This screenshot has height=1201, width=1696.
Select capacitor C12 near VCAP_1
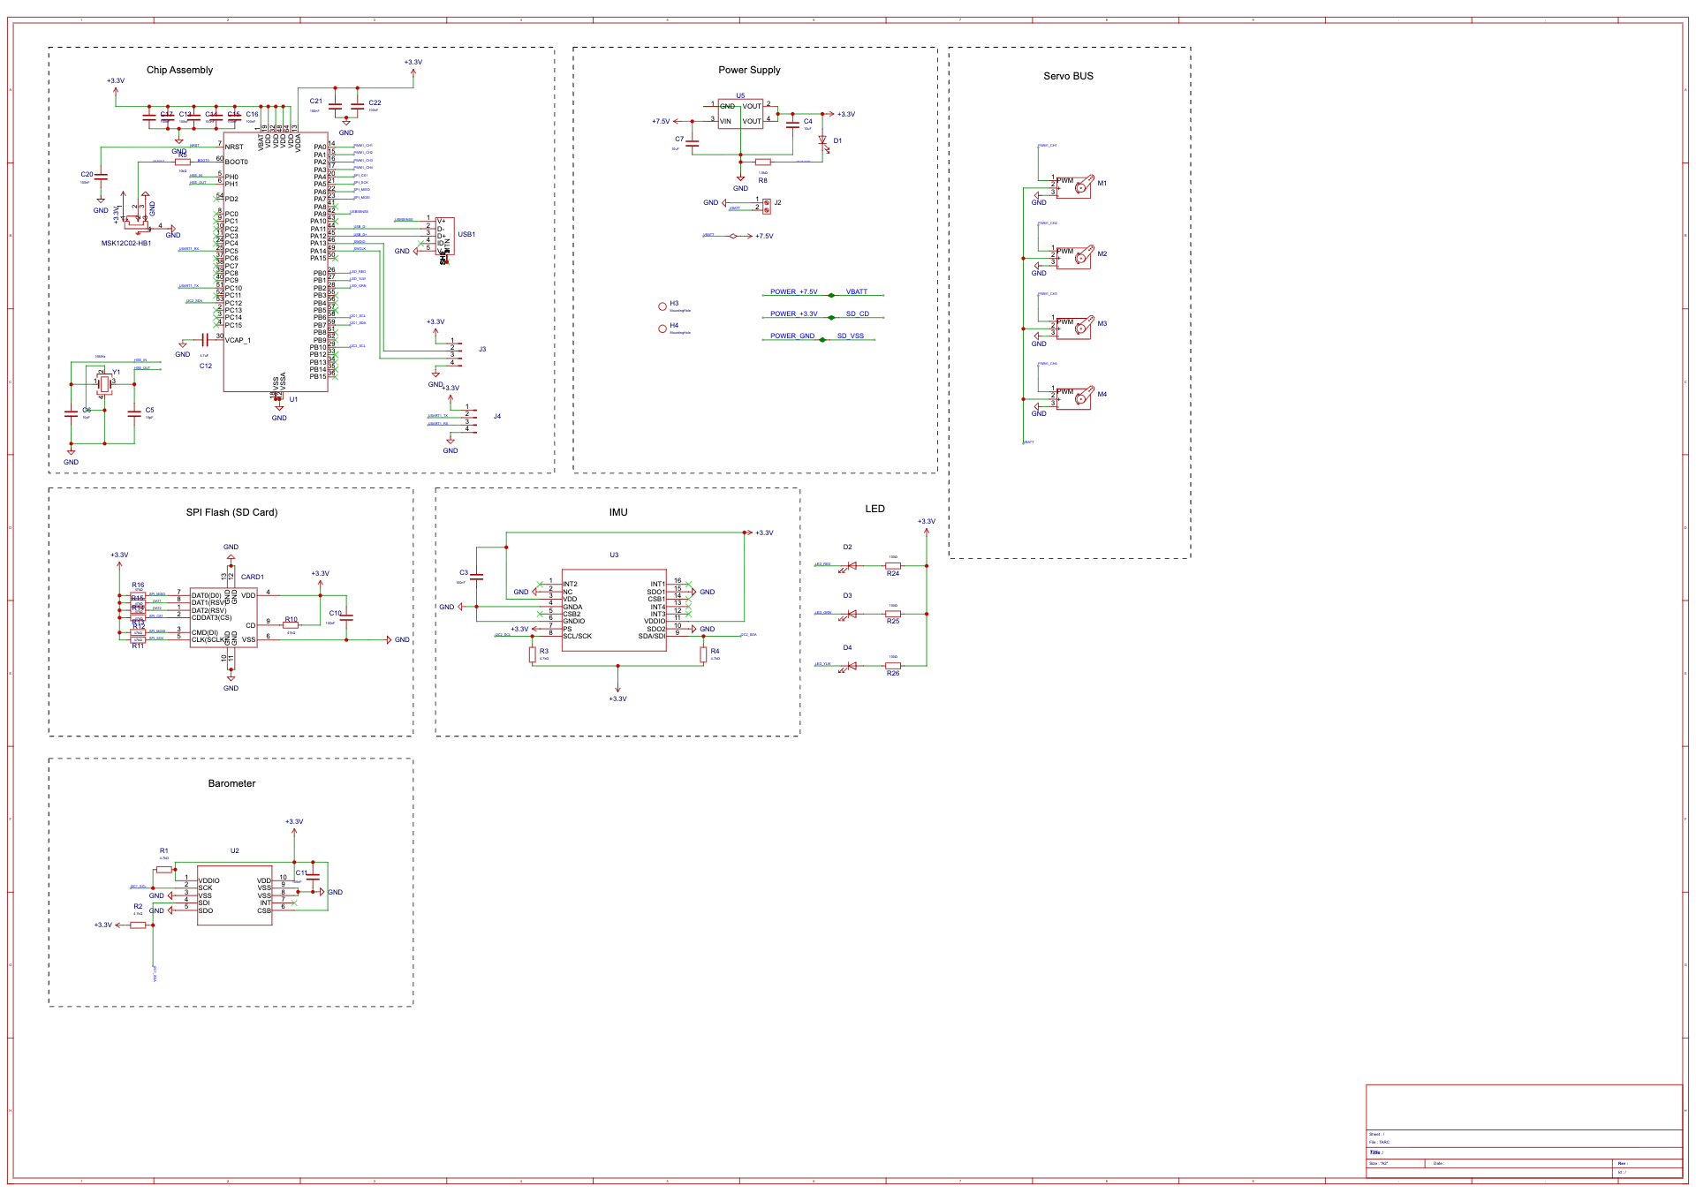[x=205, y=339]
